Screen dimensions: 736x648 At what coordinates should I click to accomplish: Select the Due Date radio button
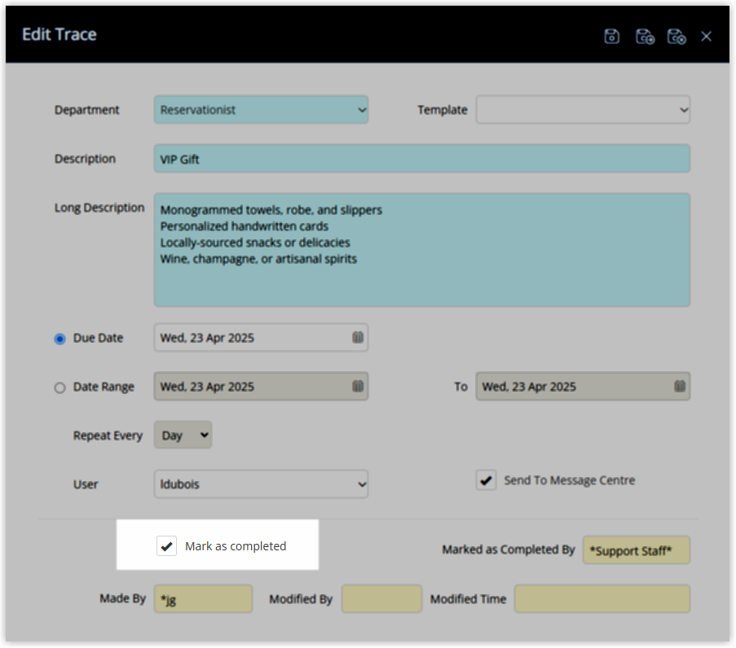tap(59, 339)
